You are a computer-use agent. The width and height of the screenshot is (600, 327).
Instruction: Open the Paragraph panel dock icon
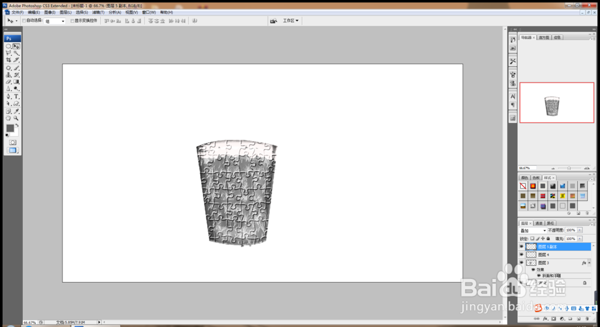point(513,105)
